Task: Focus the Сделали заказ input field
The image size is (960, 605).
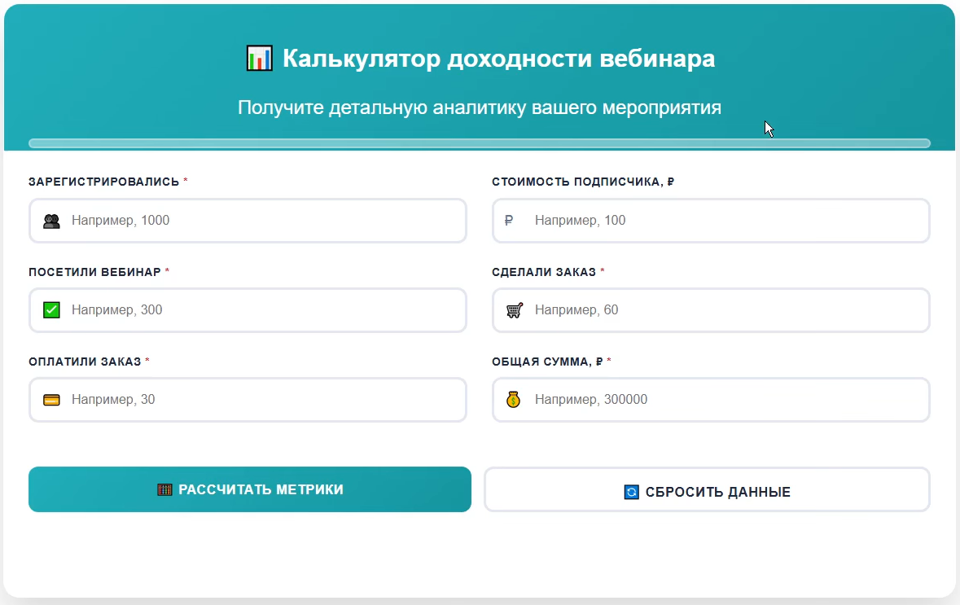Action: click(x=711, y=310)
